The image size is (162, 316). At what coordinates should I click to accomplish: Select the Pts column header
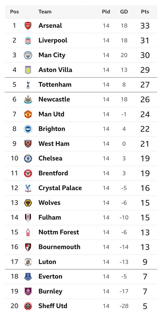click(x=145, y=12)
